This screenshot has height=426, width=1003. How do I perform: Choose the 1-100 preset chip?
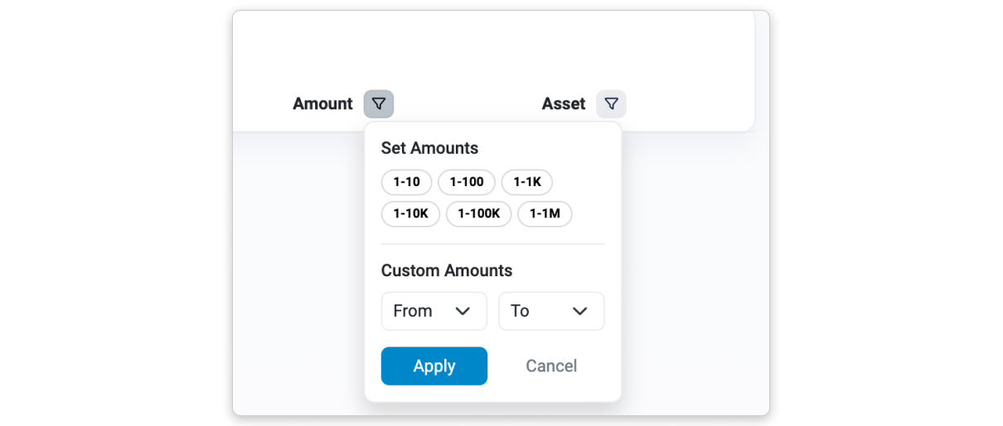pyautogui.click(x=466, y=182)
